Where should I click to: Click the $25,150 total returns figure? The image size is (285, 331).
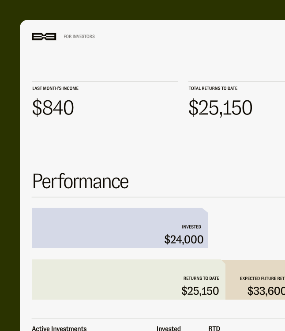220,108
